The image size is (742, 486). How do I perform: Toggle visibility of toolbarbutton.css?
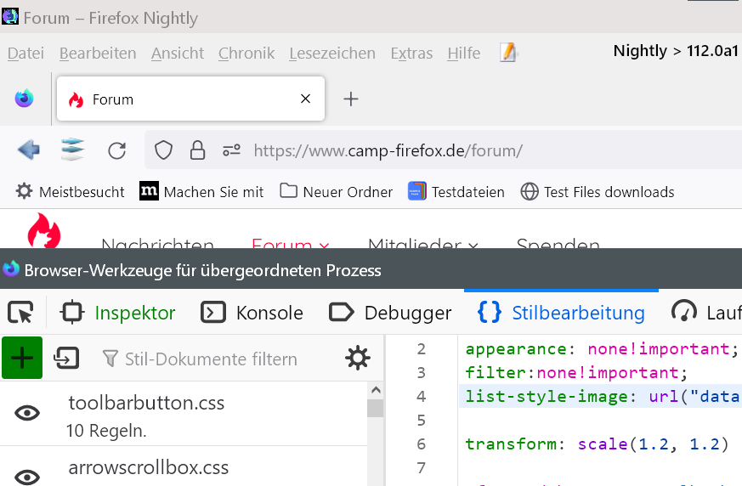click(28, 413)
